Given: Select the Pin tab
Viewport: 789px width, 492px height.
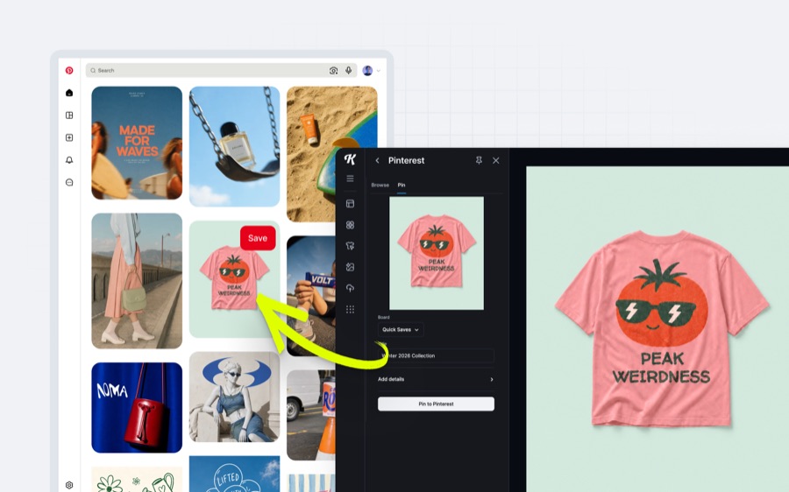Looking at the screenshot, I should click(x=402, y=185).
